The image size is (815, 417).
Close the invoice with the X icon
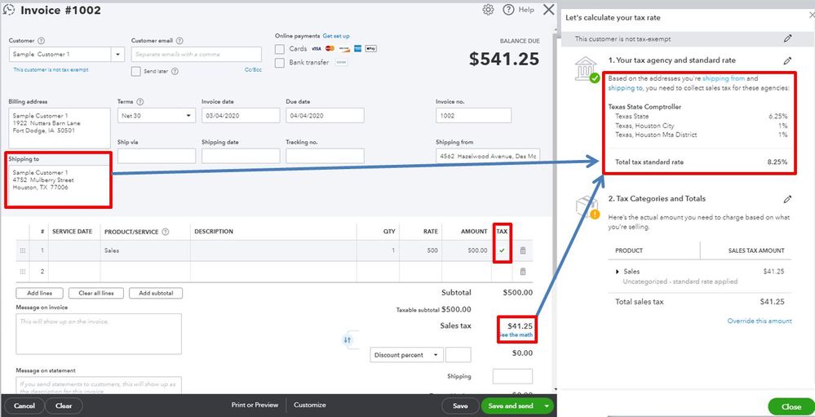pos(548,9)
